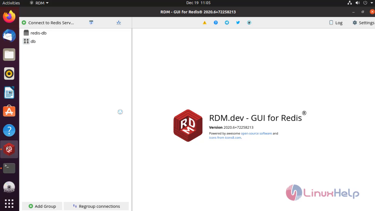Screen dimensions: 375x211
Task: Click the power icon in the system tray
Action: 365,3
